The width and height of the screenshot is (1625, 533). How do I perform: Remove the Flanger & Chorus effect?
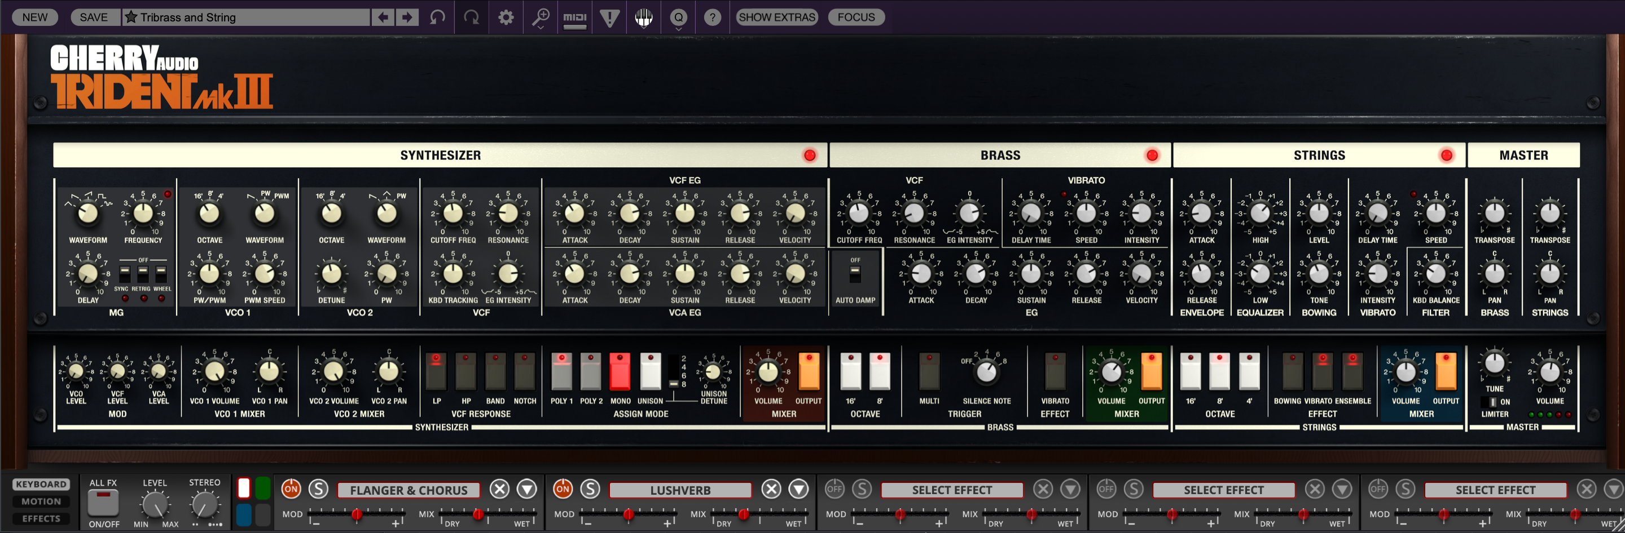click(499, 489)
